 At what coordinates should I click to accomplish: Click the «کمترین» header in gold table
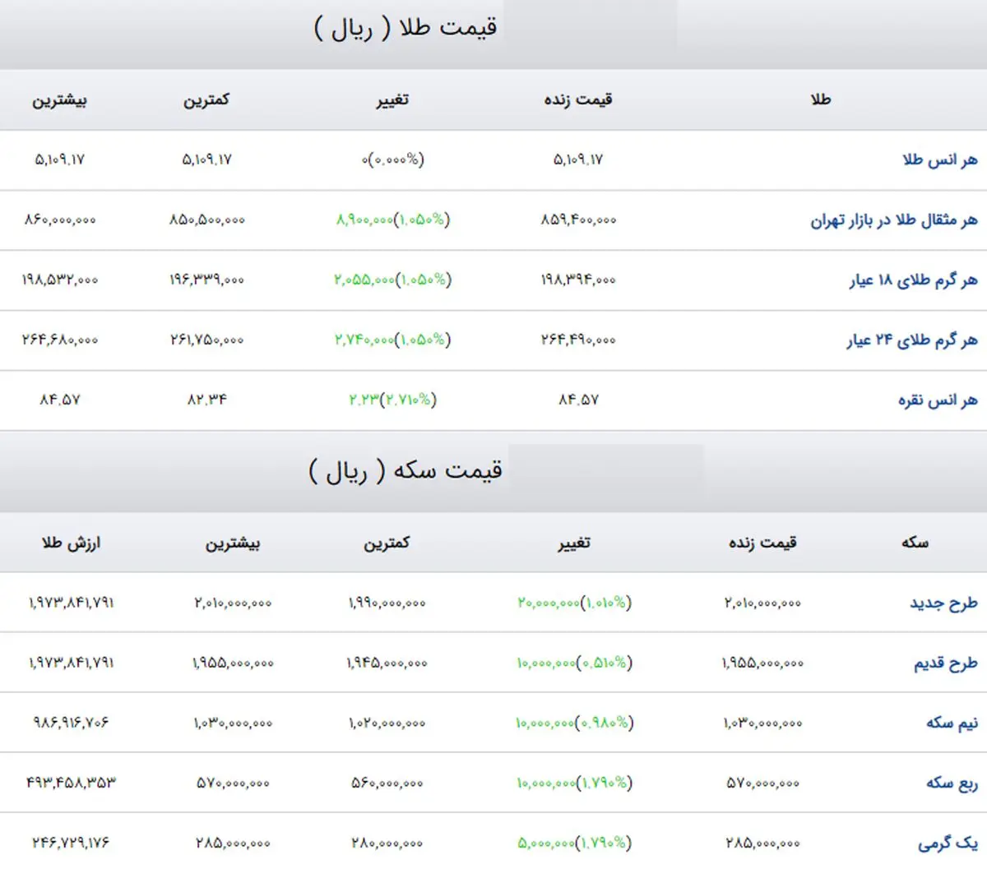point(206,99)
